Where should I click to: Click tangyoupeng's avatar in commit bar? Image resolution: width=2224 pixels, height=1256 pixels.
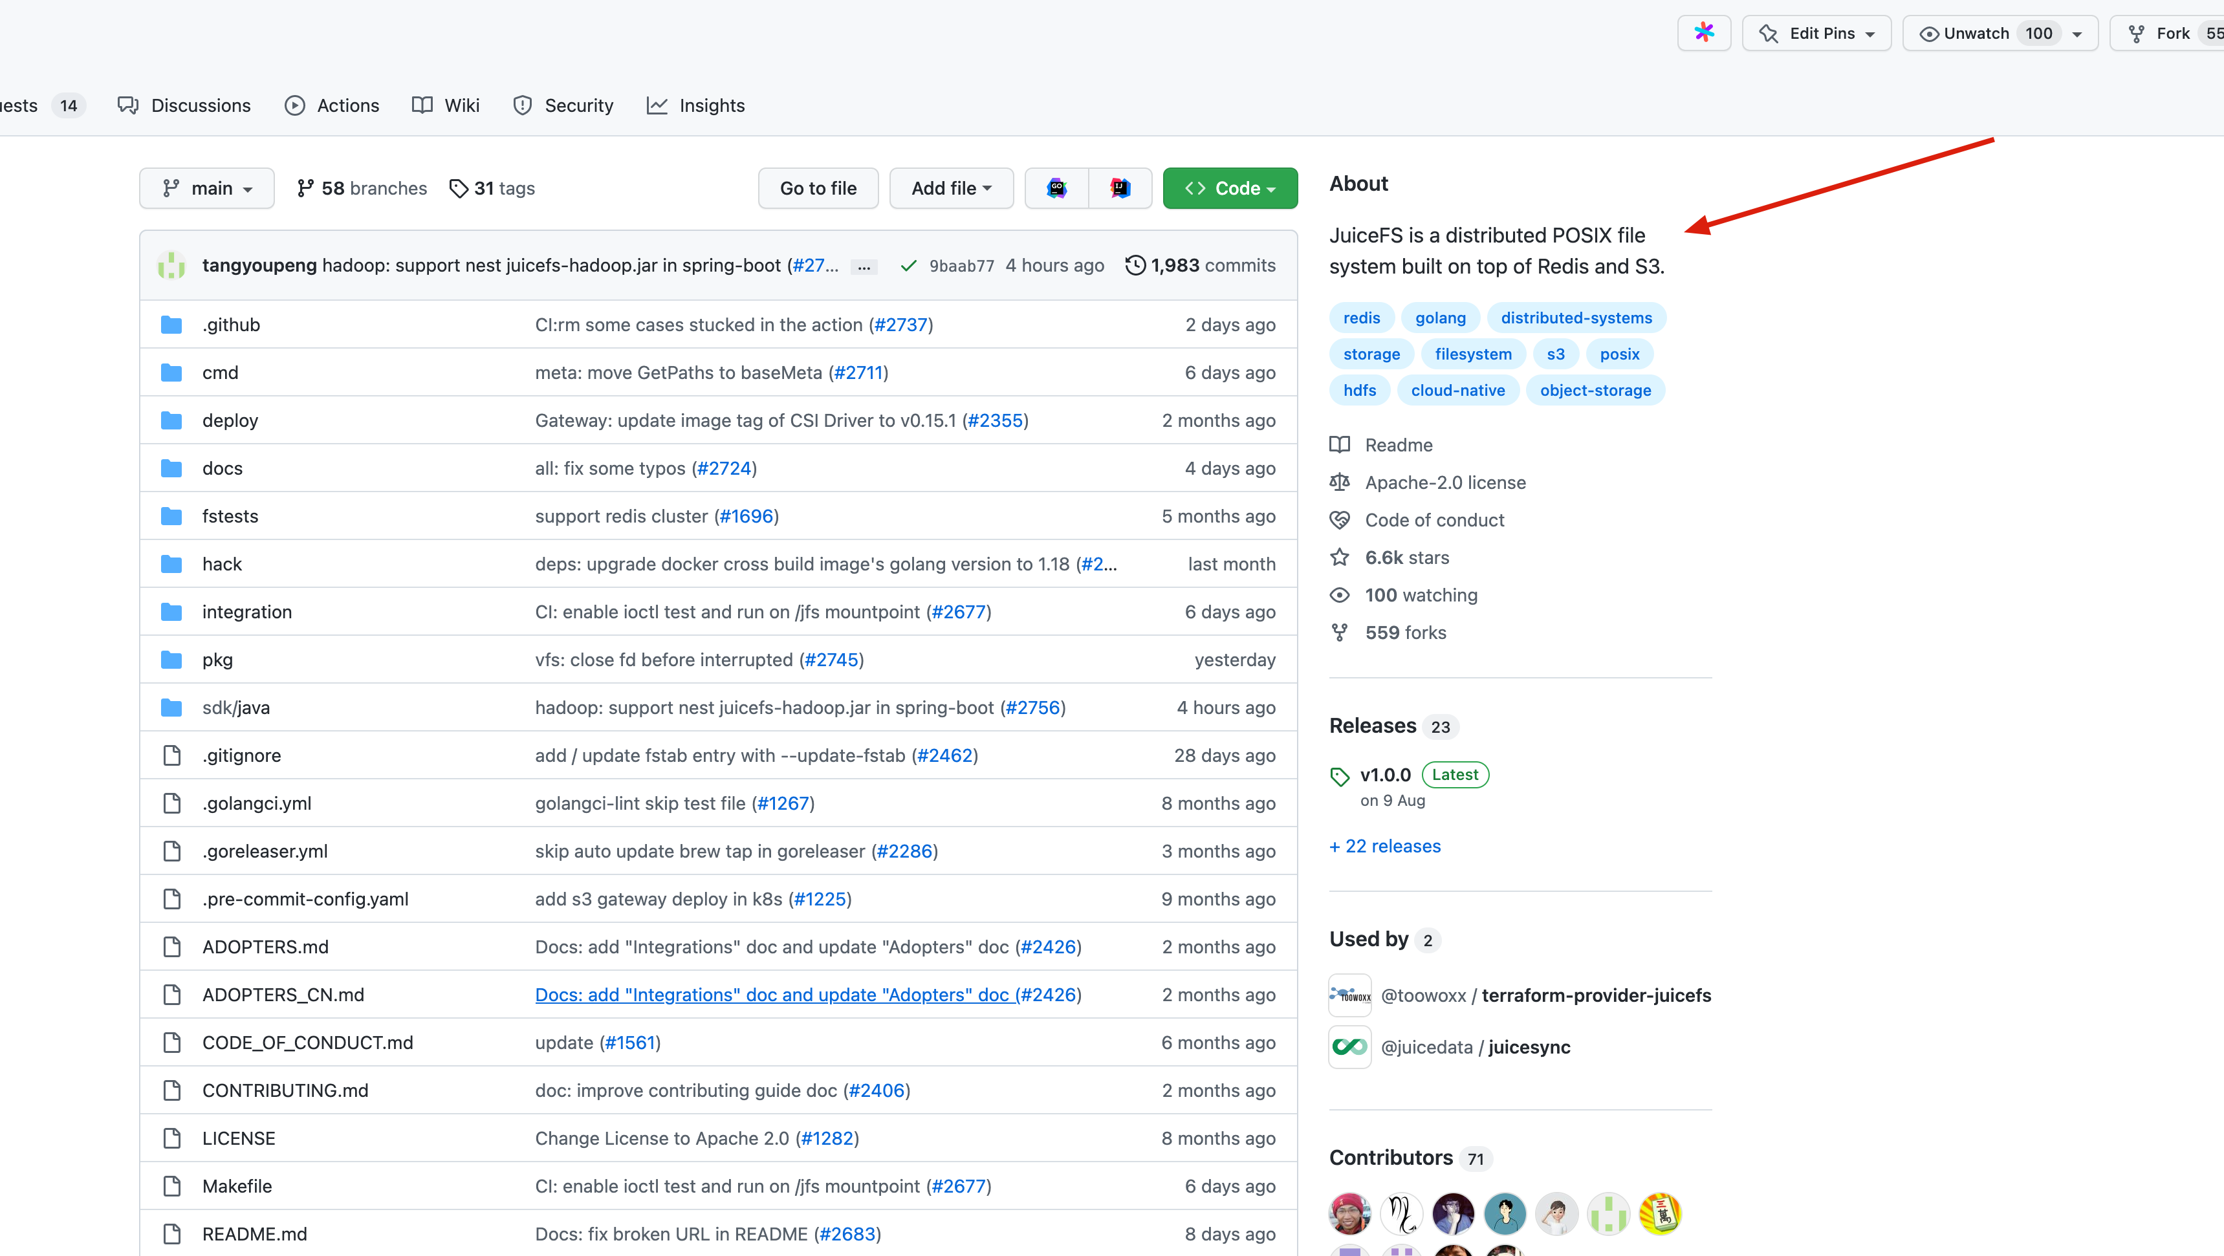click(x=172, y=265)
